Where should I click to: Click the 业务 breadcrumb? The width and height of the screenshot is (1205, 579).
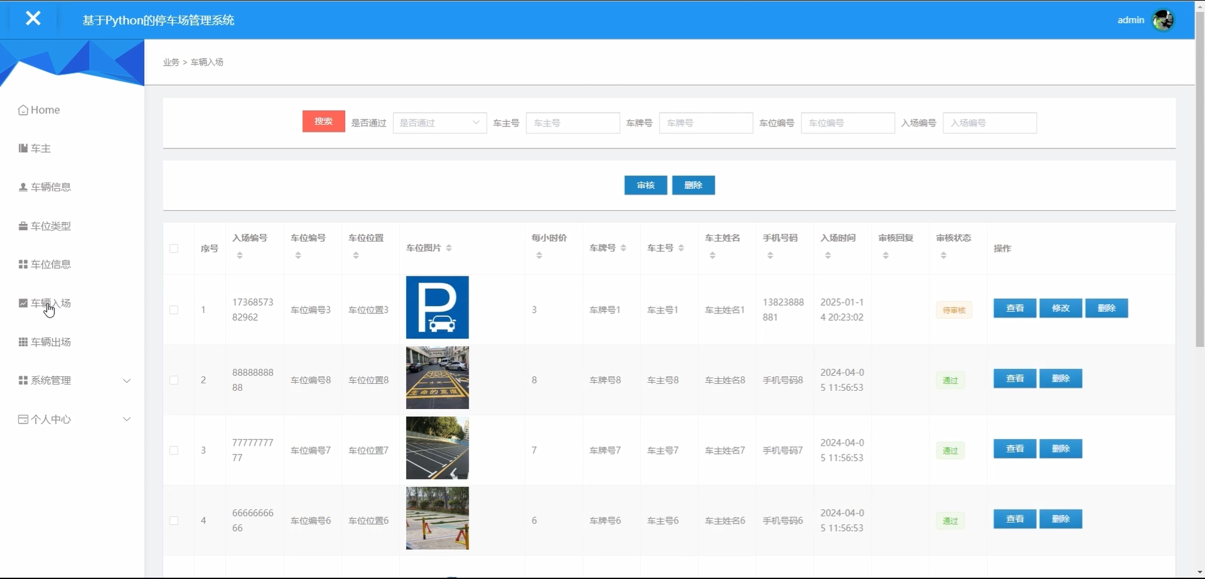(171, 62)
